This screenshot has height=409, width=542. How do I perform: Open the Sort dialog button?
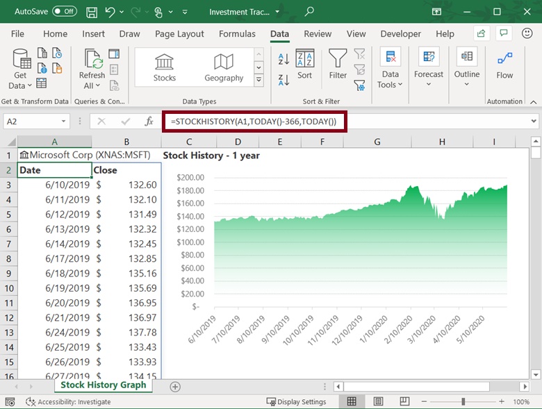(x=304, y=65)
